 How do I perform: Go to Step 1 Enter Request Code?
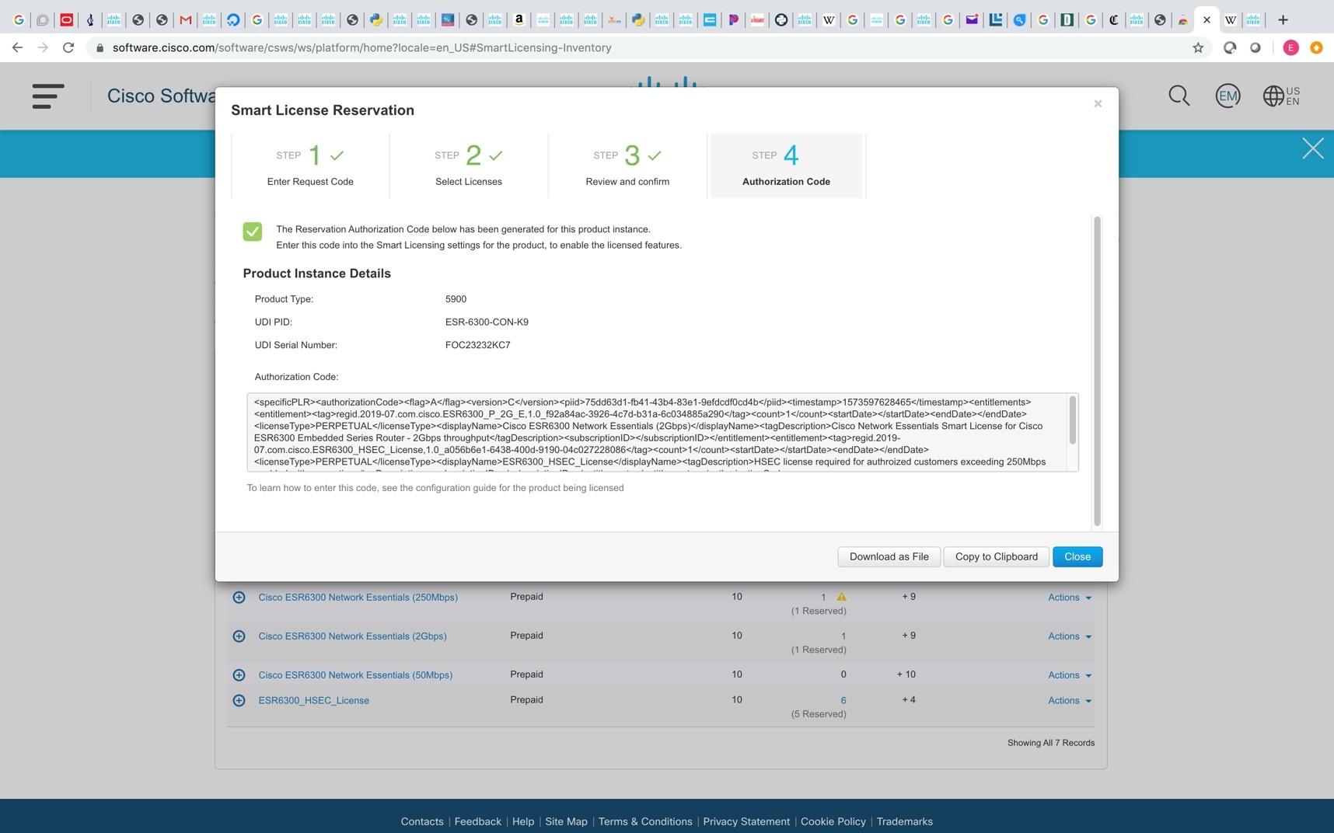pyautogui.click(x=310, y=166)
